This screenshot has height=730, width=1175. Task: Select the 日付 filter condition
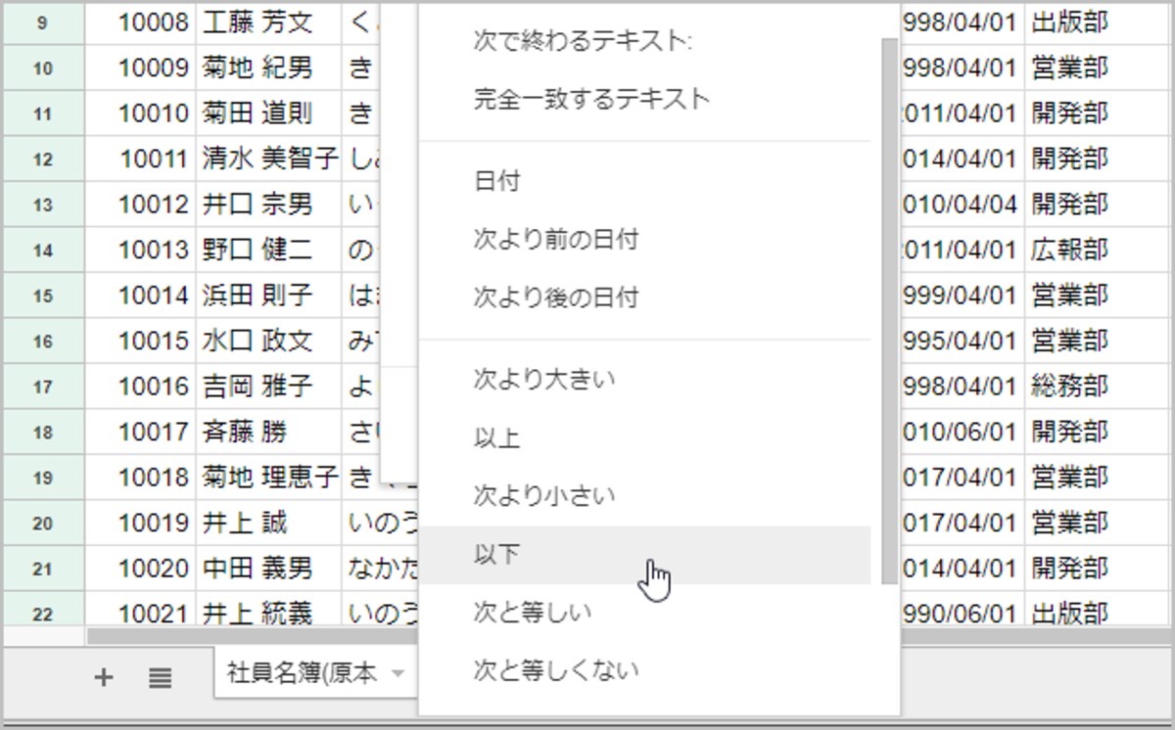[644, 181]
